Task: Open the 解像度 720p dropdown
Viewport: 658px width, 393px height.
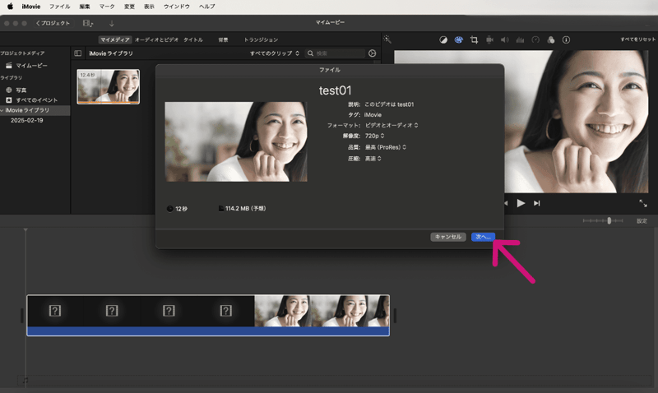Action: 373,136
